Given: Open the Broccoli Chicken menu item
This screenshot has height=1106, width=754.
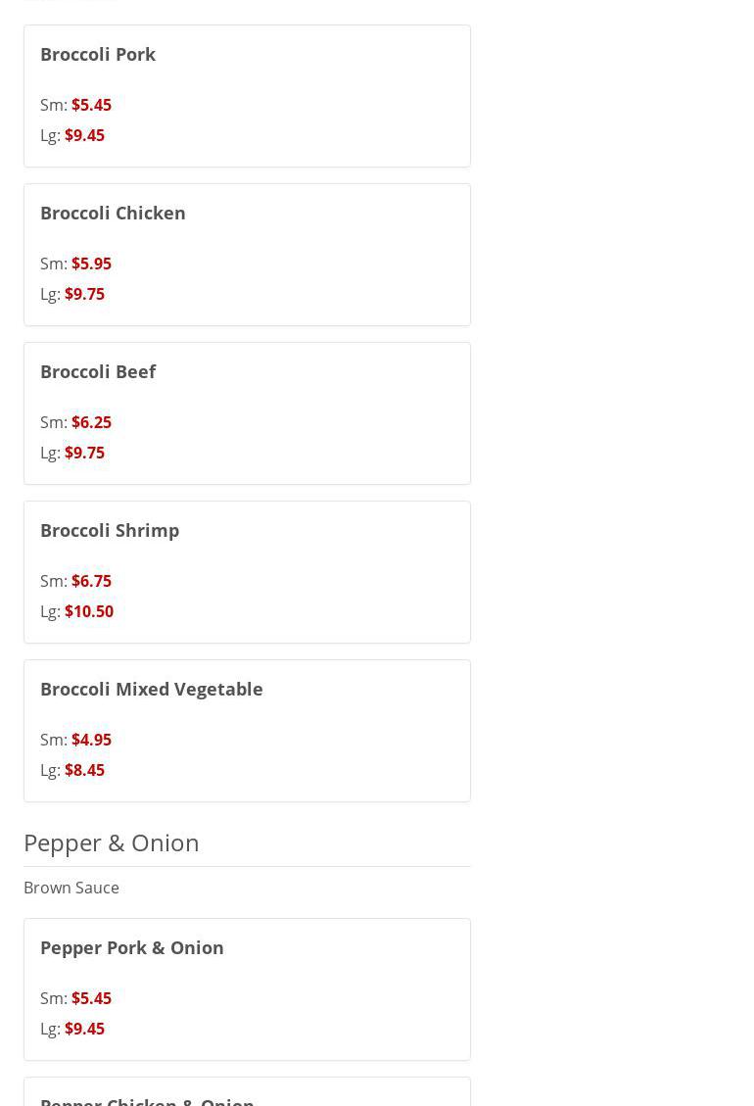Looking at the screenshot, I should 113,213.
